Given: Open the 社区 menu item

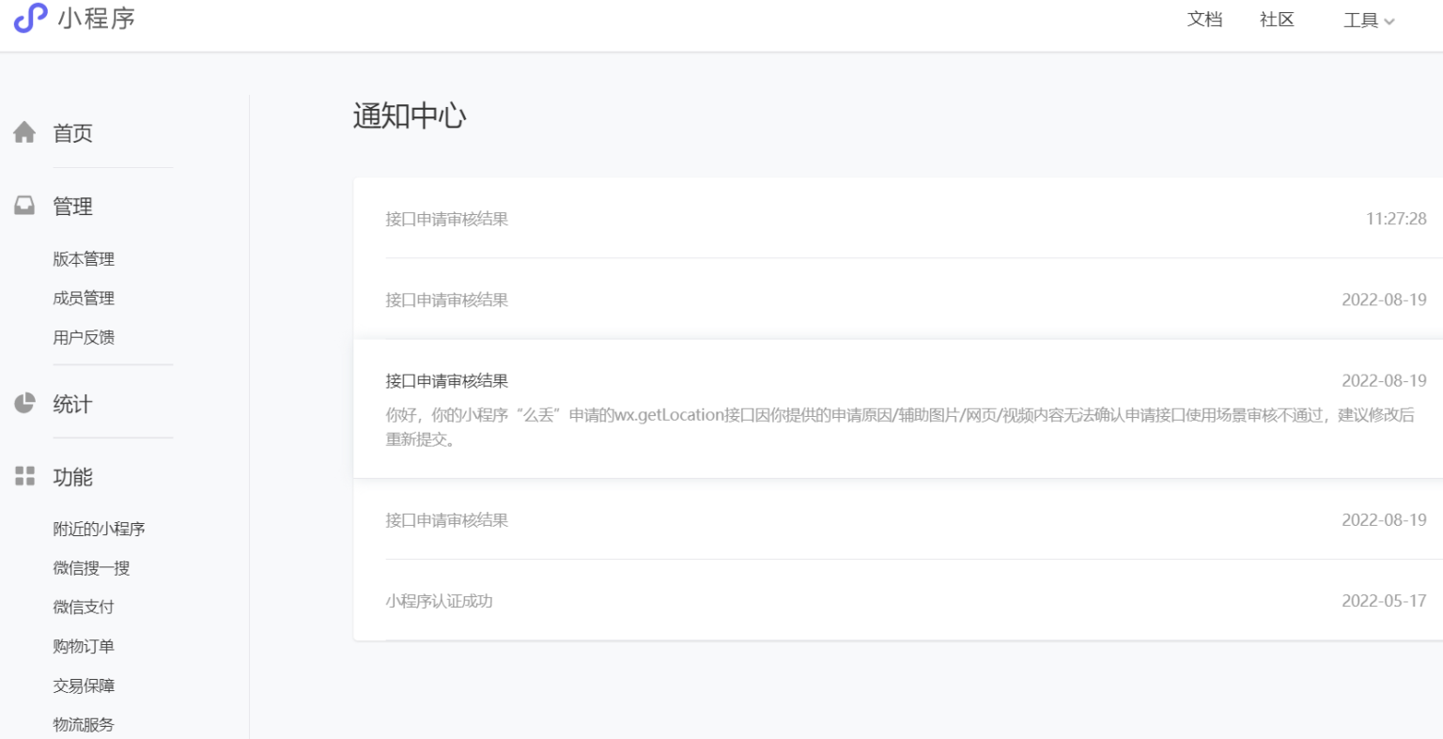Looking at the screenshot, I should click(x=1276, y=20).
